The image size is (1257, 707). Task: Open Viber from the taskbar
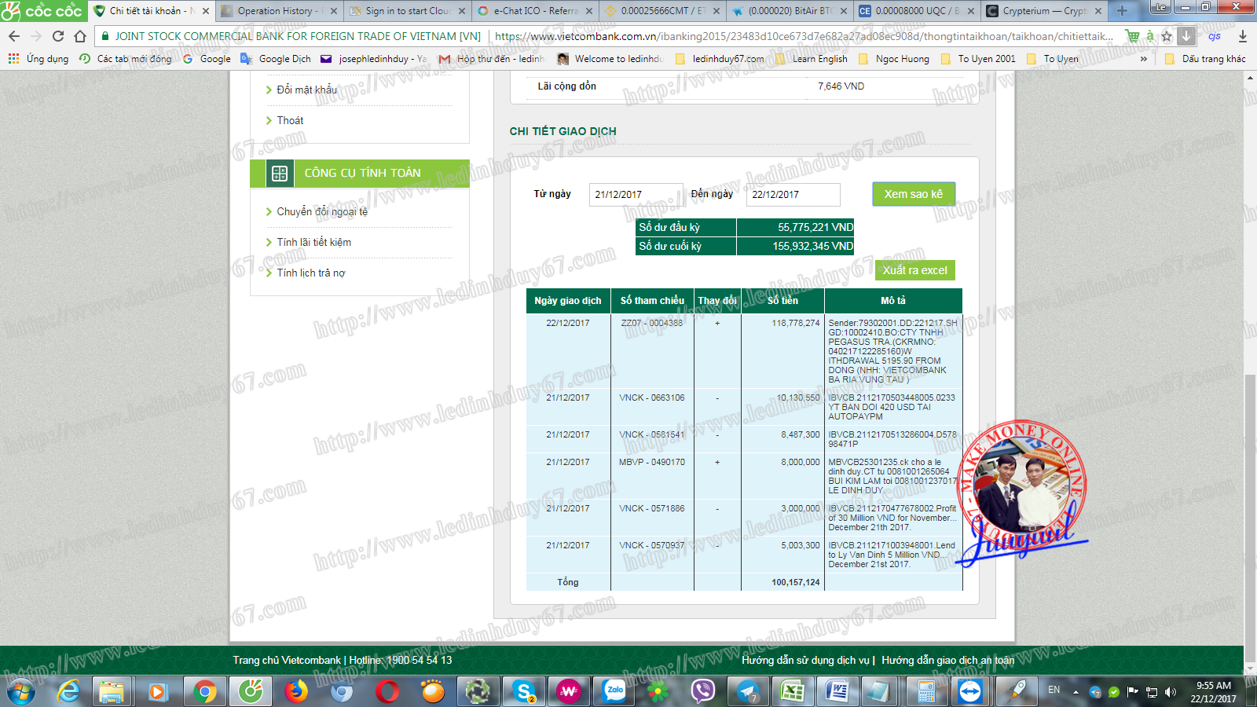point(703,692)
